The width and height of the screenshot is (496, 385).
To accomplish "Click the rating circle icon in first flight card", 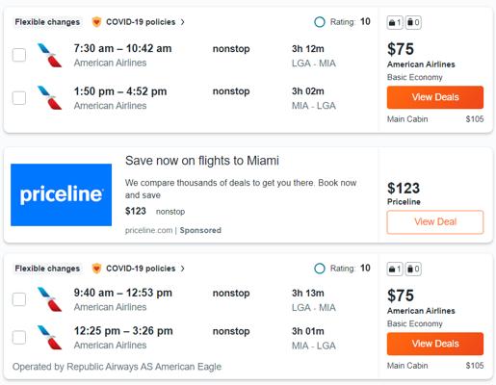I will pos(320,22).
